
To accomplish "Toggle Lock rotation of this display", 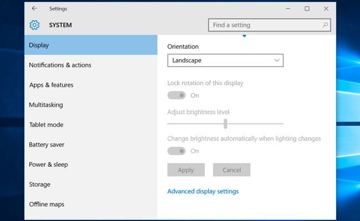I will click(x=176, y=95).
